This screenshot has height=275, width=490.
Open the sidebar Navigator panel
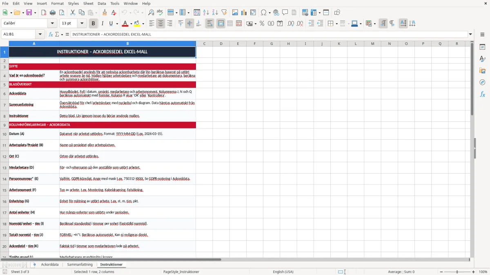click(x=482, y=82)
